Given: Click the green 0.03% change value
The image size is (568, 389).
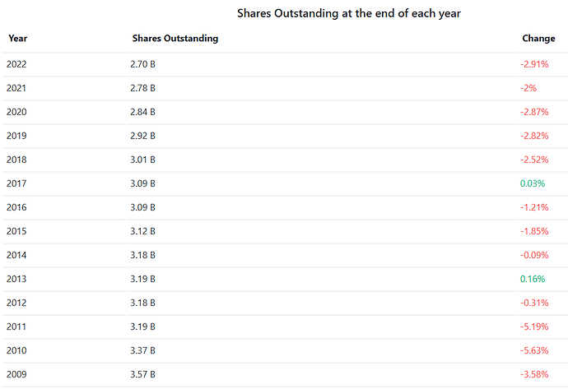Looking at the screenshot, I should point(533,183).
